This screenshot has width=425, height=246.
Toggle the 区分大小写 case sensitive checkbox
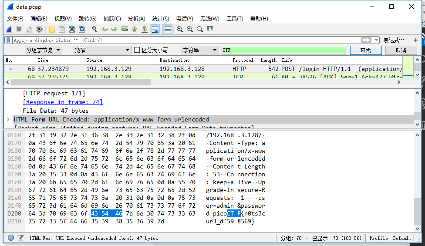[137, 51]
